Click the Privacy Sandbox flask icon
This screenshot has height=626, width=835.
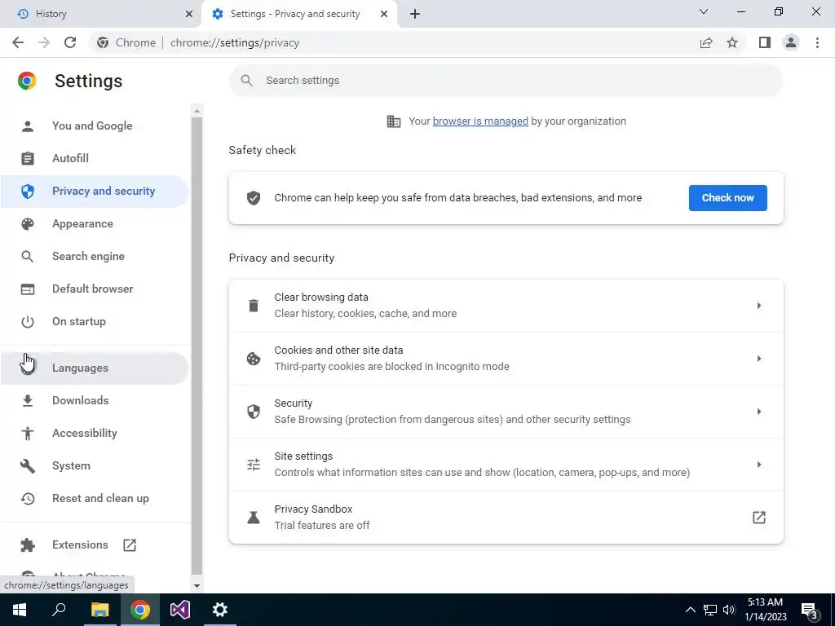[254, 518]
